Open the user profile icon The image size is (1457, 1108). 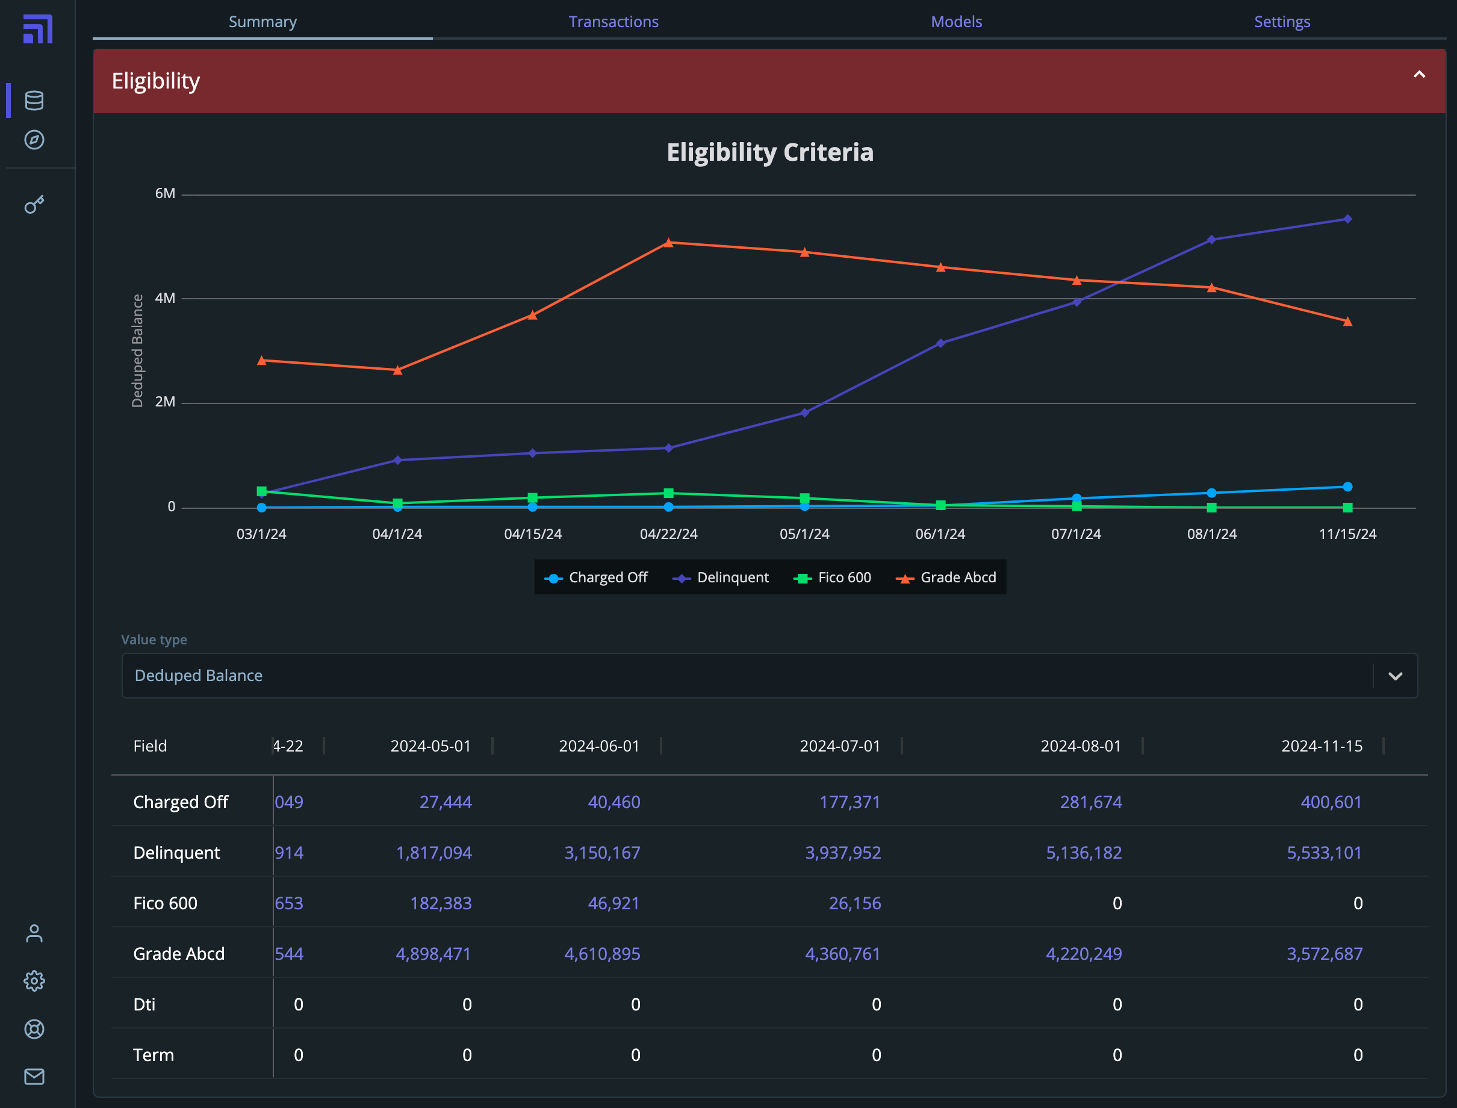coord(34,933)
